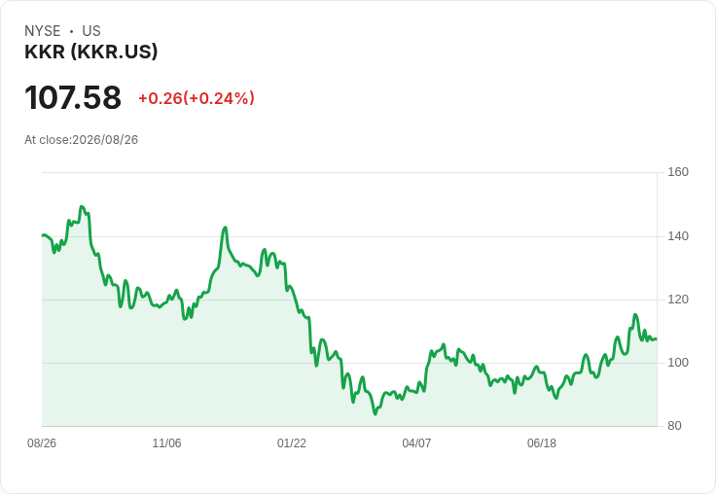
Task: Click the 160 price axis label
Action: coord(678,172)
